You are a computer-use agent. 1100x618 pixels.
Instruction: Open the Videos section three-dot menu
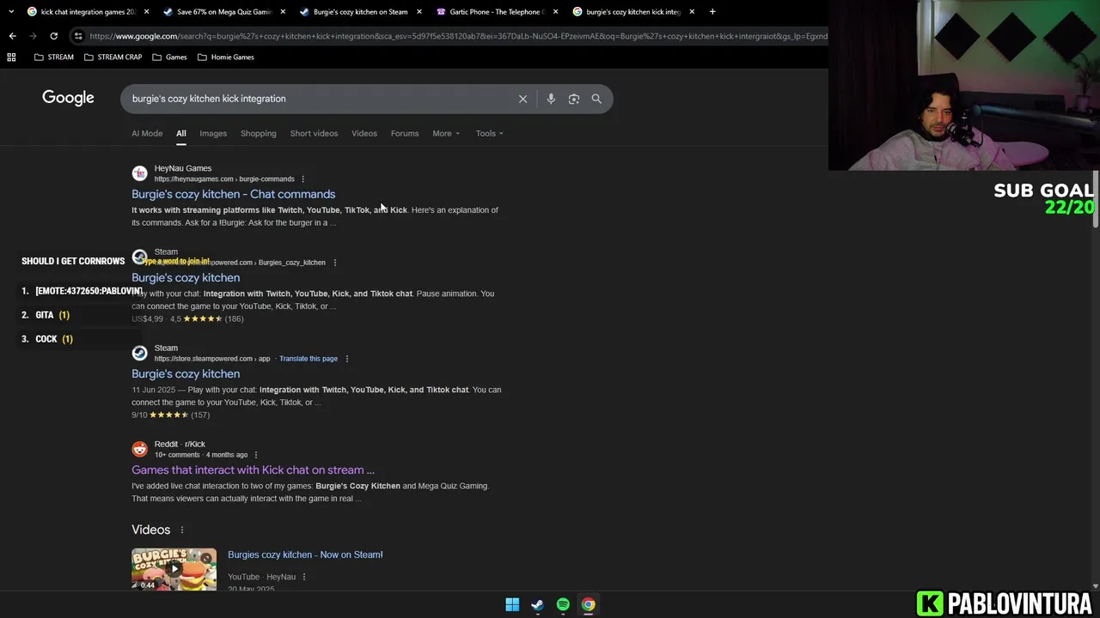(x=182, y=530)
